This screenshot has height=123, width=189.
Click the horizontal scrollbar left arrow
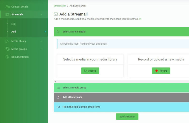click(55, 81)
